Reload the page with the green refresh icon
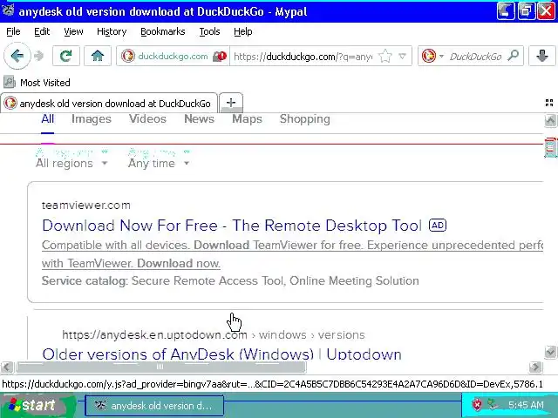The height and width of the screenshot is (418, 558). click(x=66, y=56)
